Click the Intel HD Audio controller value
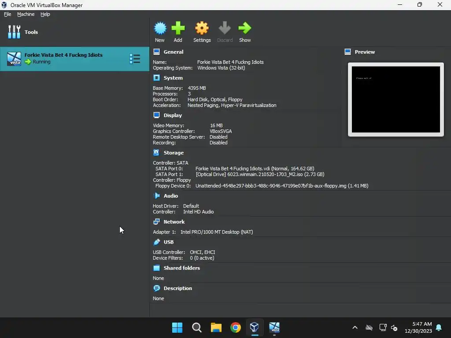Screen dimensions: 451x338 (199, 212)
